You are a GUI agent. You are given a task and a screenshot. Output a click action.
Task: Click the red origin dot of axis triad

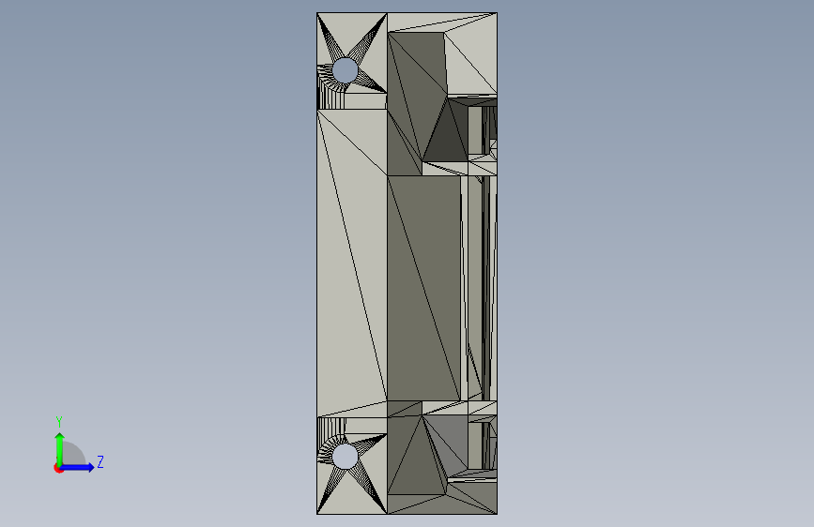[58, 468]
